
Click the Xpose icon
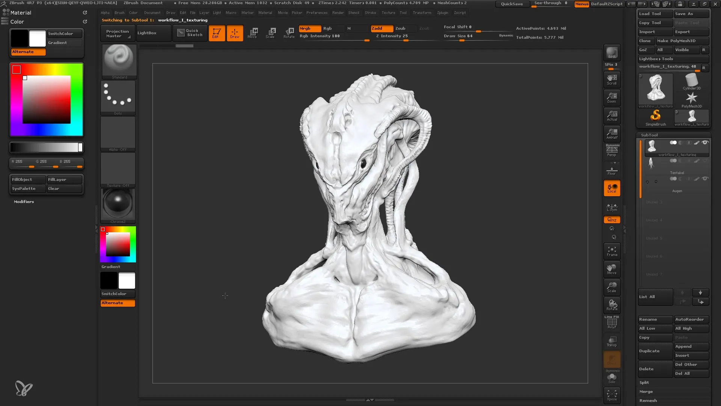pyautogui.click(x=612, y=395)
